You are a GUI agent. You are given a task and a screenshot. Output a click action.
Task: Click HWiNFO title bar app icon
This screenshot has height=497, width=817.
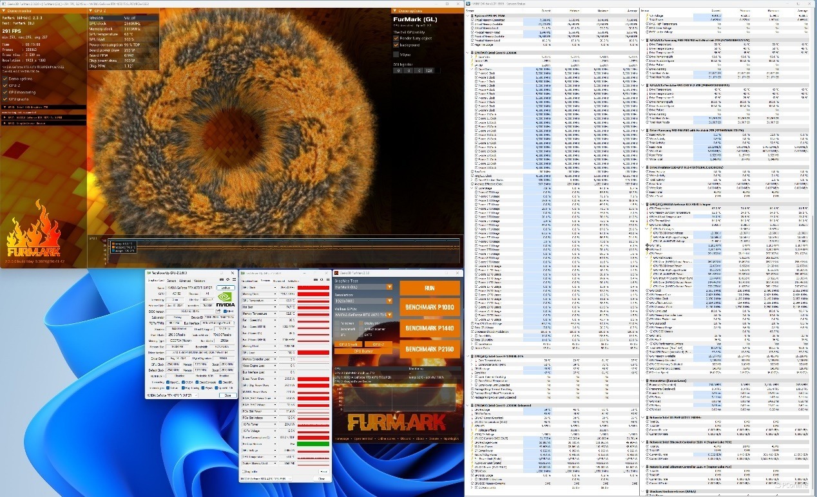[467, 3]
